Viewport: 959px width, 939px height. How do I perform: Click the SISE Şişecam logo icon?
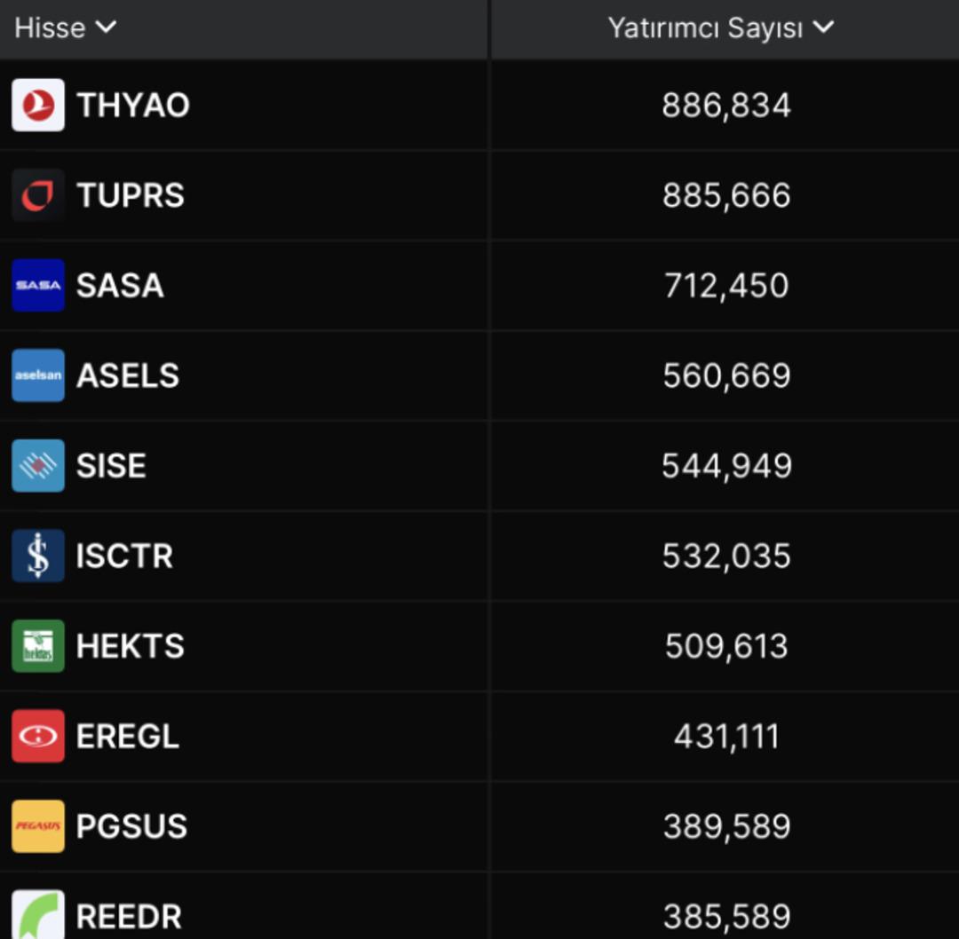coord(37,465)
